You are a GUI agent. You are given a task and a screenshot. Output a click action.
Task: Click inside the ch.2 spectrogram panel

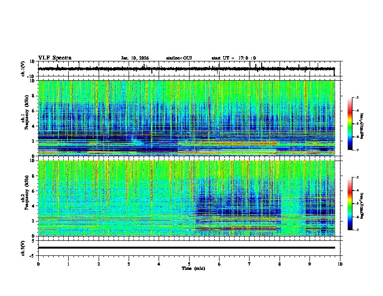coord(187,198)
